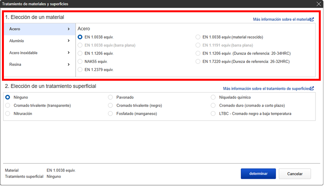Viewport: 324px width, 186px height.
Task: Open external link icon beside material information
Action: click(x=312, y=19)
